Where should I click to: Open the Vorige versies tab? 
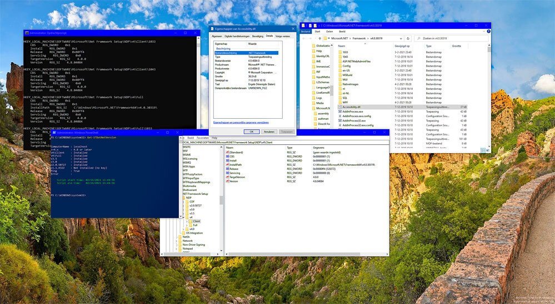click(282, 36)
